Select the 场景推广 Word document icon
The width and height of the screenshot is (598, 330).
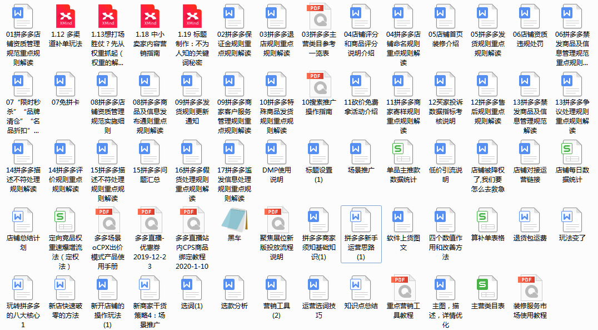361,152
